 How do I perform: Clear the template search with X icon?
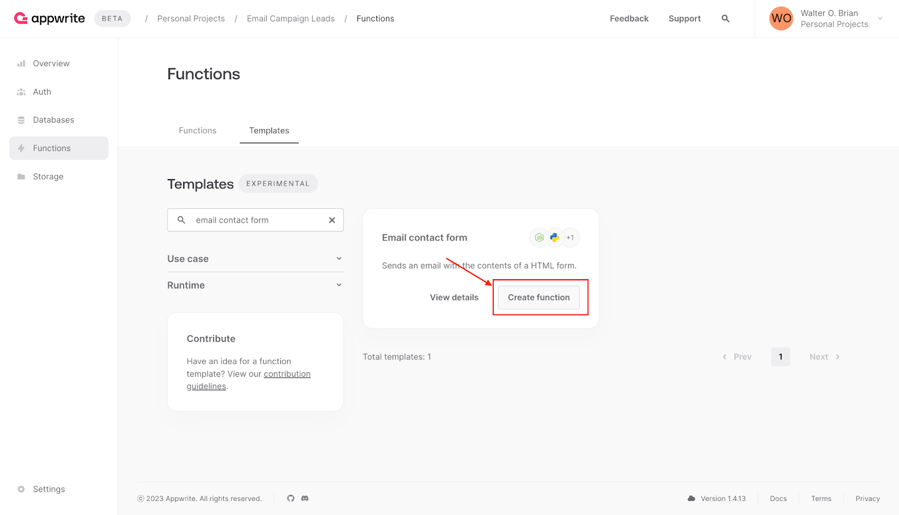click(x=332, y=220)
